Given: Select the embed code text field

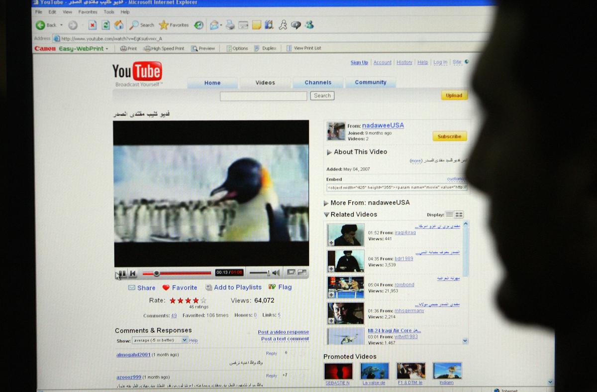Looking at the screenshot, I should tap(396, 188).
